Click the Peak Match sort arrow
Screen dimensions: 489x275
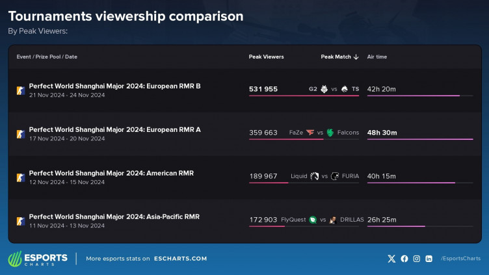coord(356,57)
